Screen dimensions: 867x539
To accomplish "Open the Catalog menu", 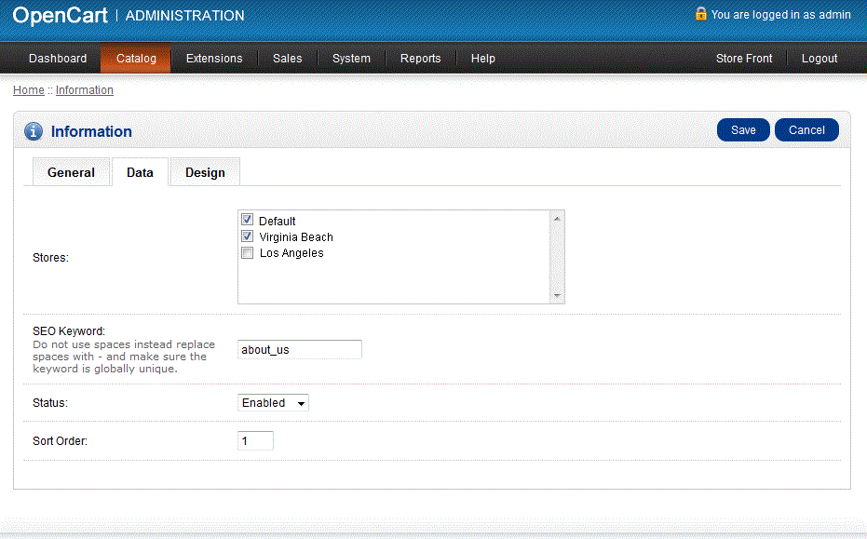I will pos(136,58).
